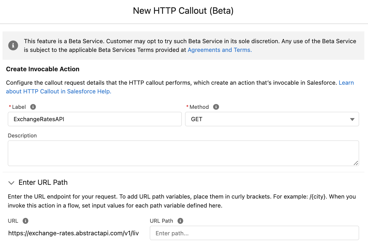The width and height of the screenshot is (368, 244).
Task: Click the Description box resize handle
Action: click(x=356, y=163)
